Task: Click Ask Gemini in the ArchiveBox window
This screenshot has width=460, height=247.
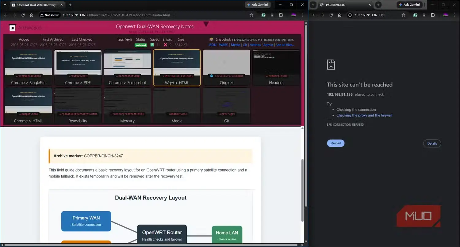Action: [258, 5]
